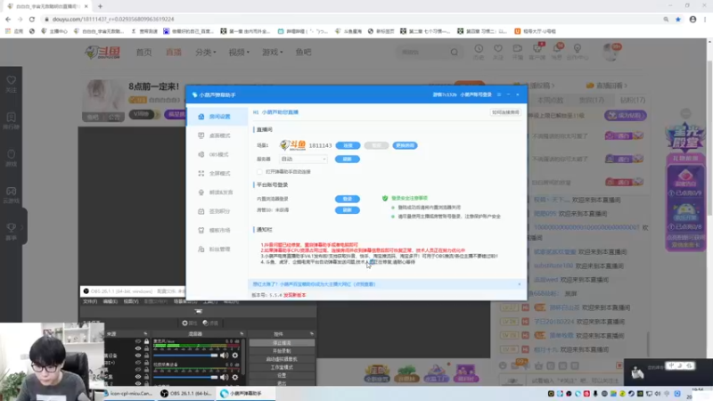Expand Douyu 游戏 dropdown menu
This screenshot has width=713, height=401.
point(273,53)
